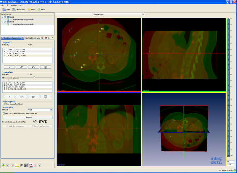The width and height of the screenshot is (237, 173).
Task: Toggle visibility of the first Pic3D node
Action: (5, 17)
